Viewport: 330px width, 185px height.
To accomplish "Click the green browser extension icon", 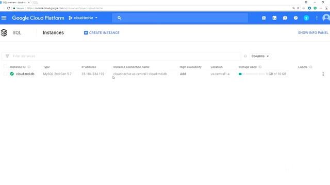I will point(315,8).
